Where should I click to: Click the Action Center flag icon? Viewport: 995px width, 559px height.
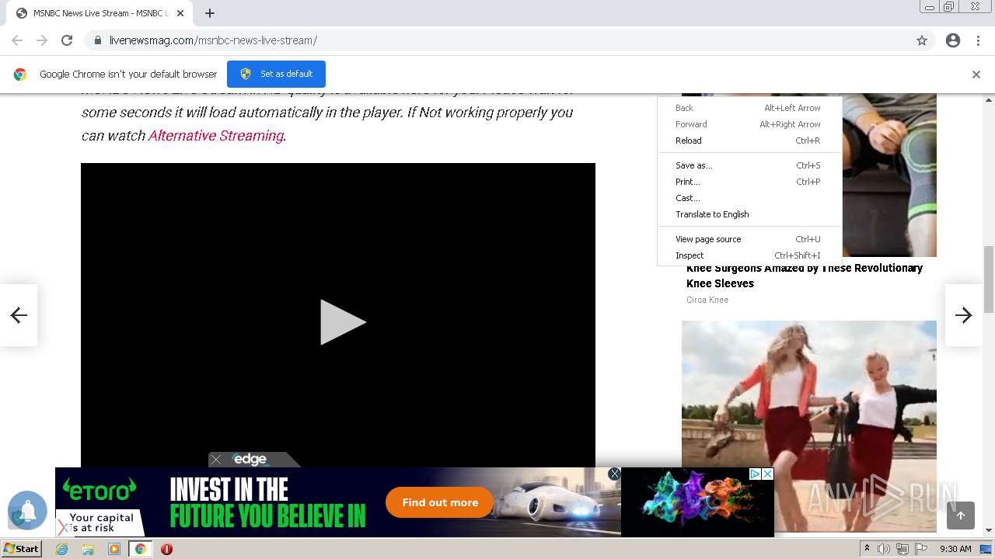(921, 549)
